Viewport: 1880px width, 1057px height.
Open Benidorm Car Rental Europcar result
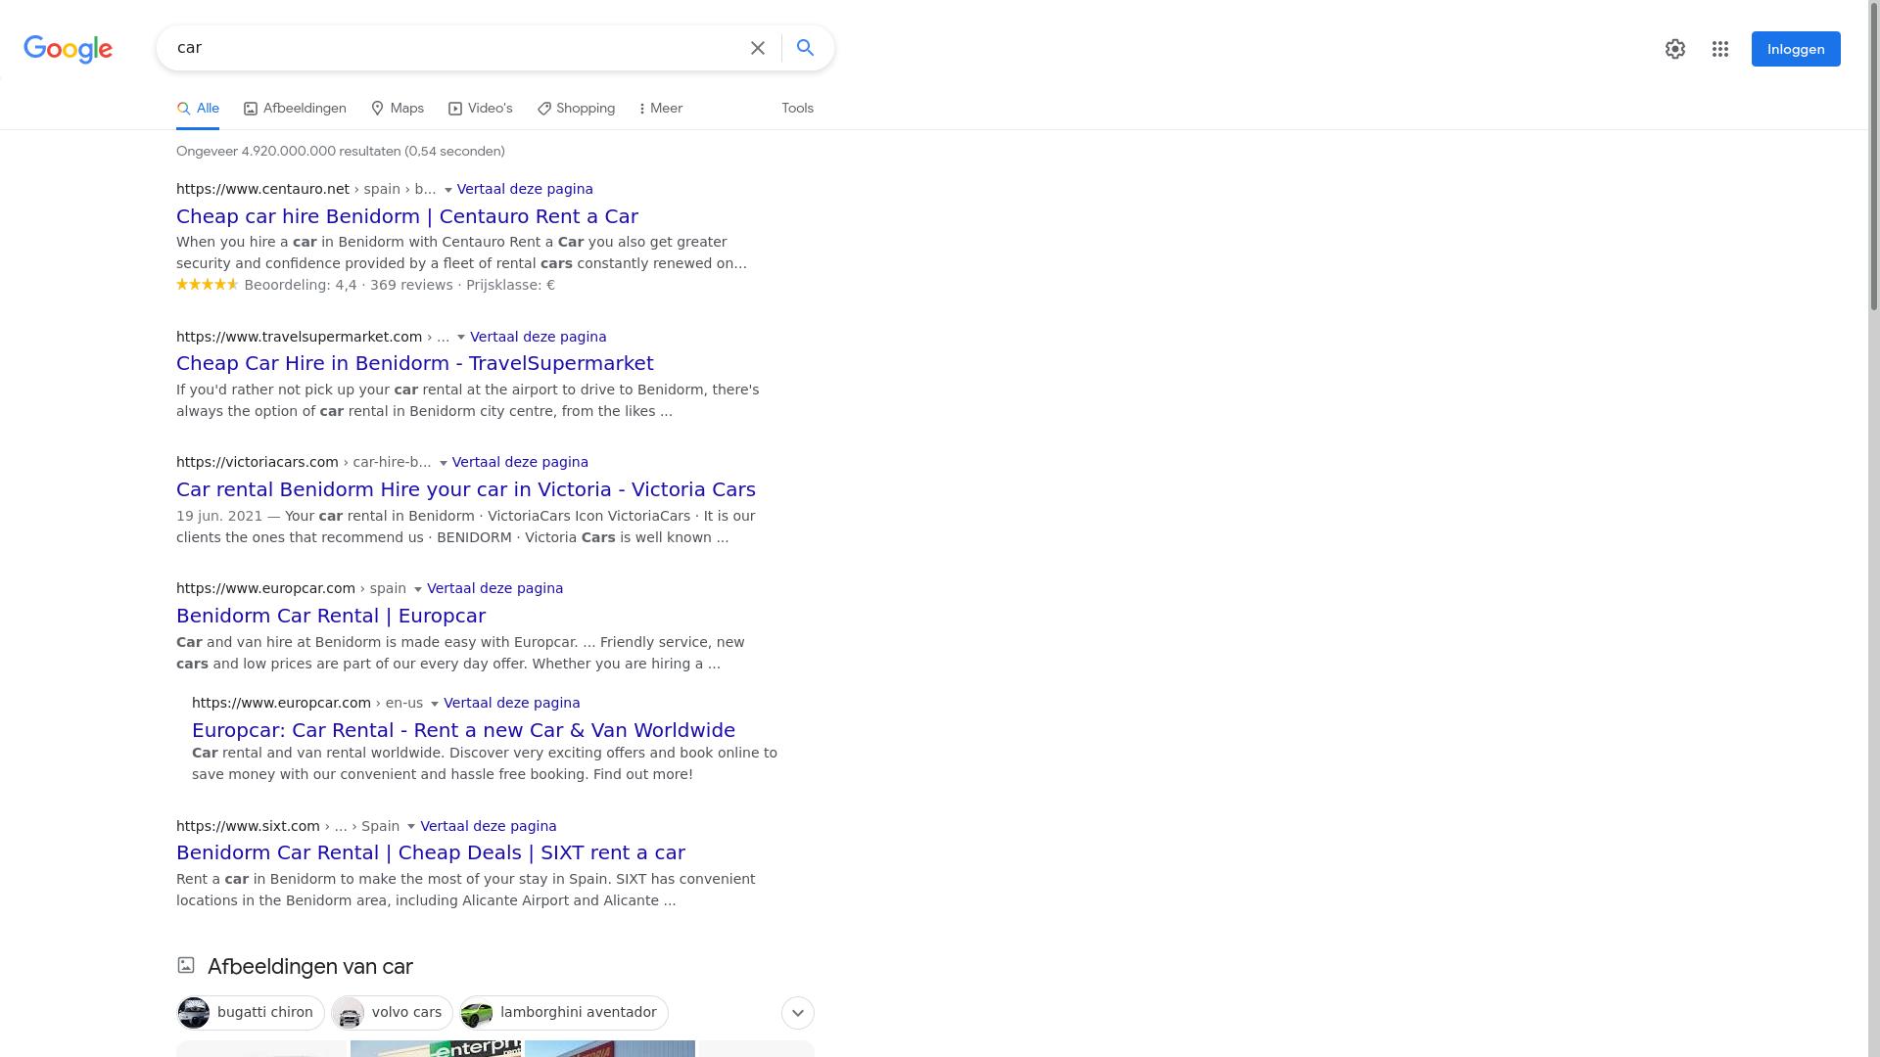coord(331,616)
